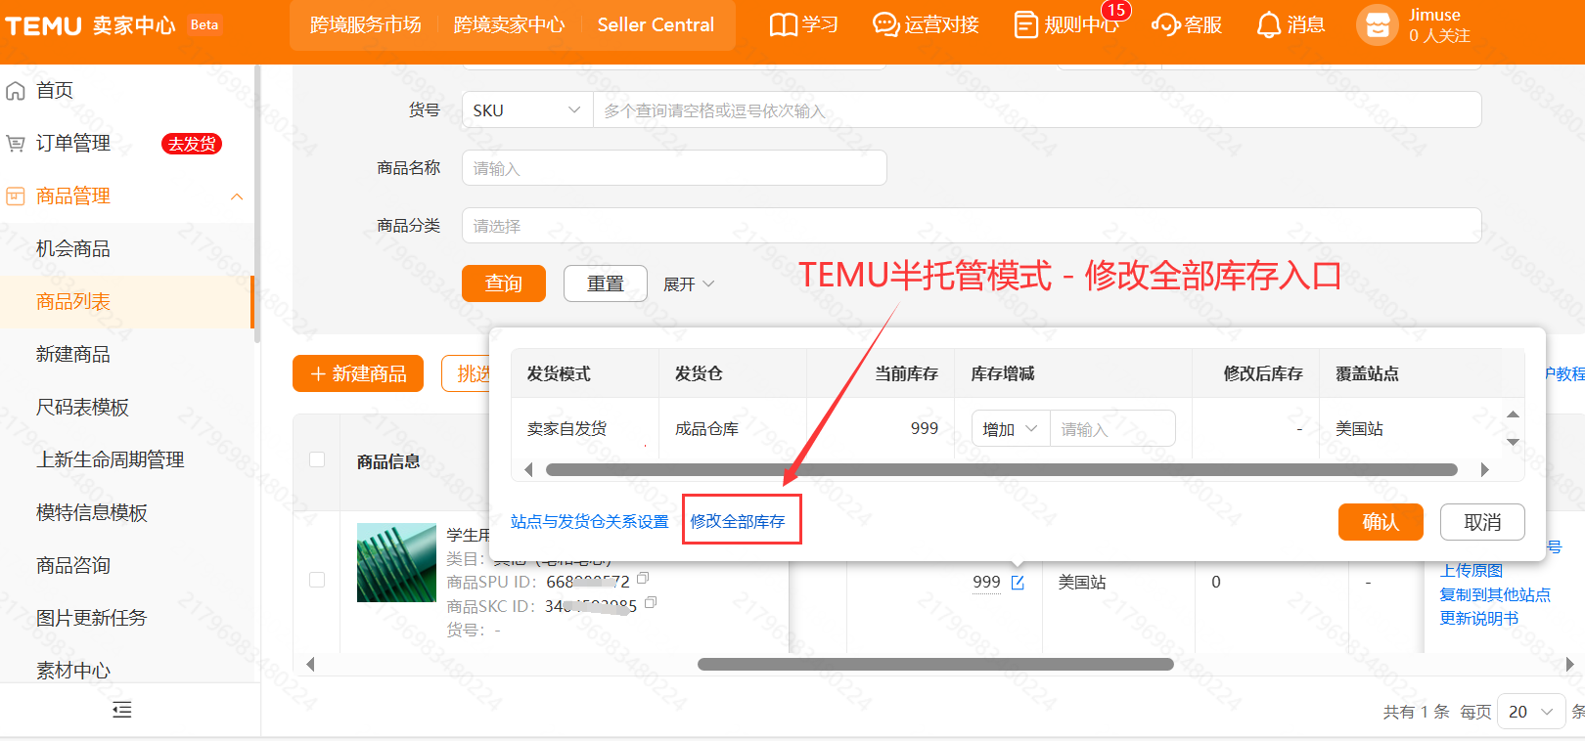Open the 学习 book icon
This screenshot has height=741, width=1585.
[x=783, y=24]
